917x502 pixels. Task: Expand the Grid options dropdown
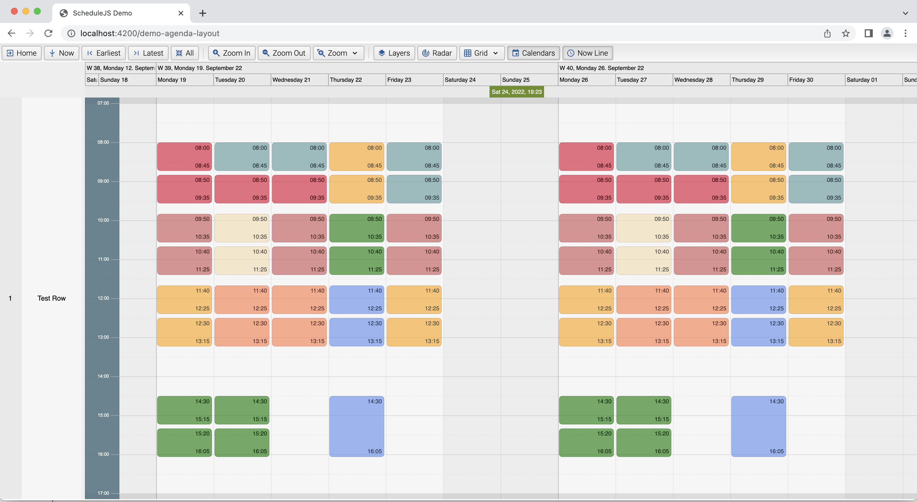tap(496, 53)
